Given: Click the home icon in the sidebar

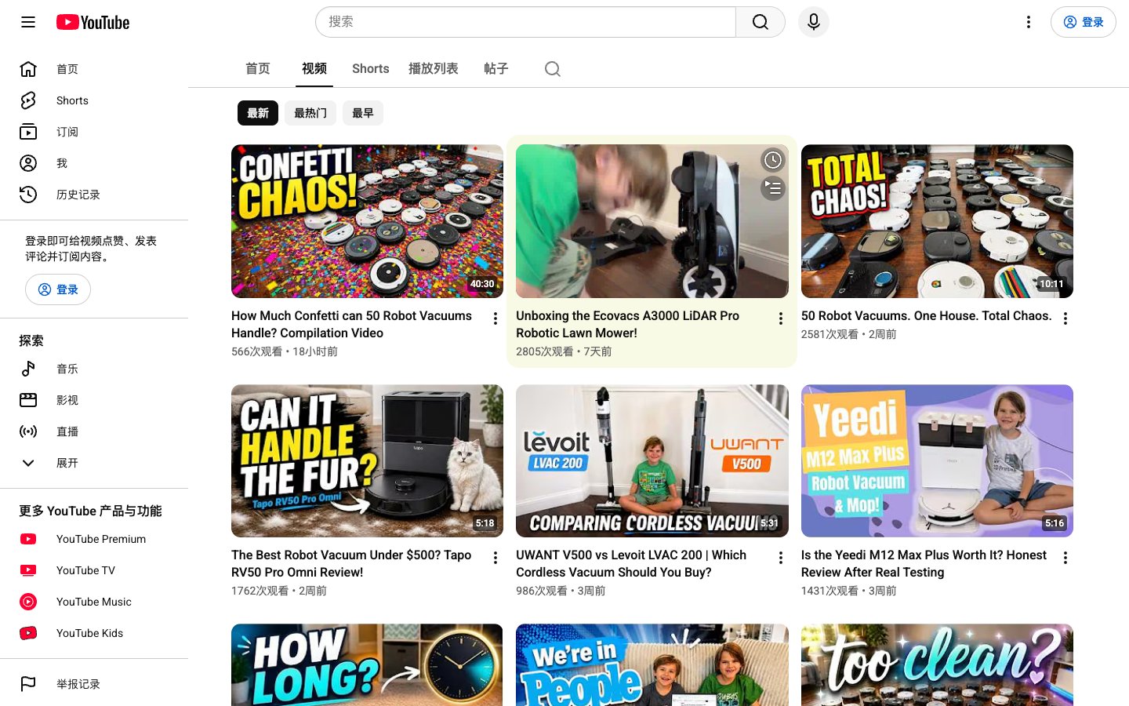Looking at the screenshot, I should (x=28, y=69).
